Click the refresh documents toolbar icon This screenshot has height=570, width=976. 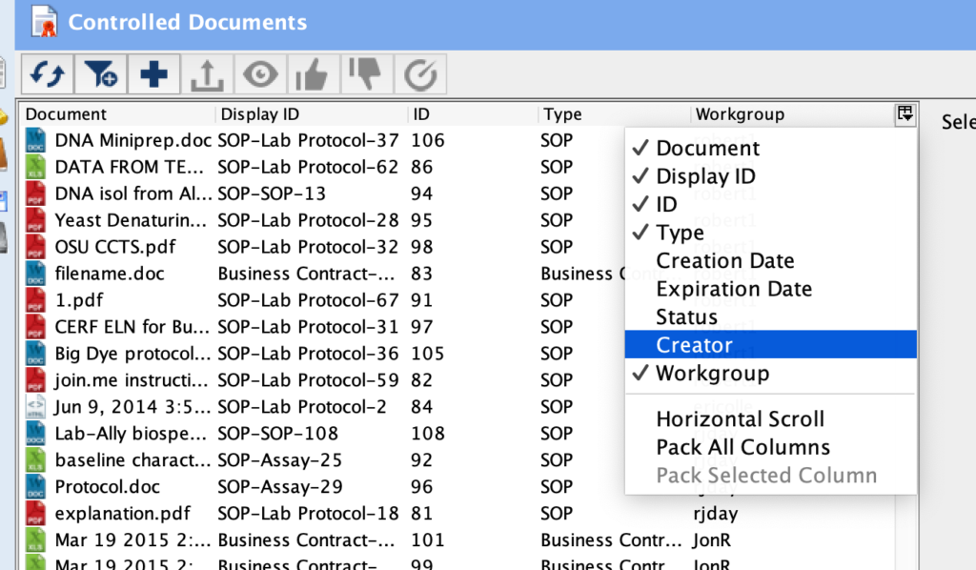pos(47,74)
